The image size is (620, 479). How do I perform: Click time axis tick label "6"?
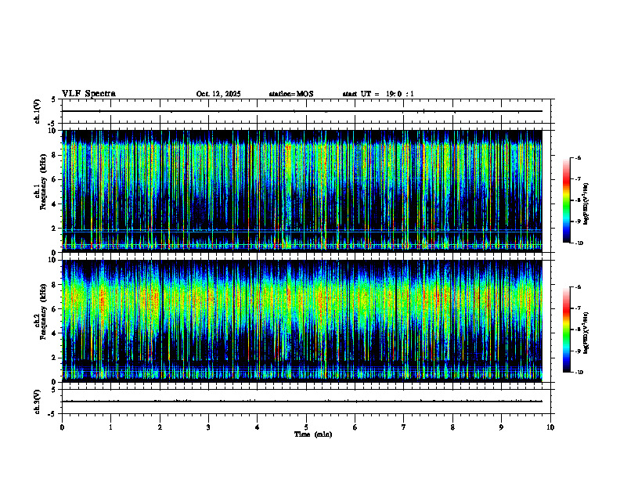coord(355,427)
